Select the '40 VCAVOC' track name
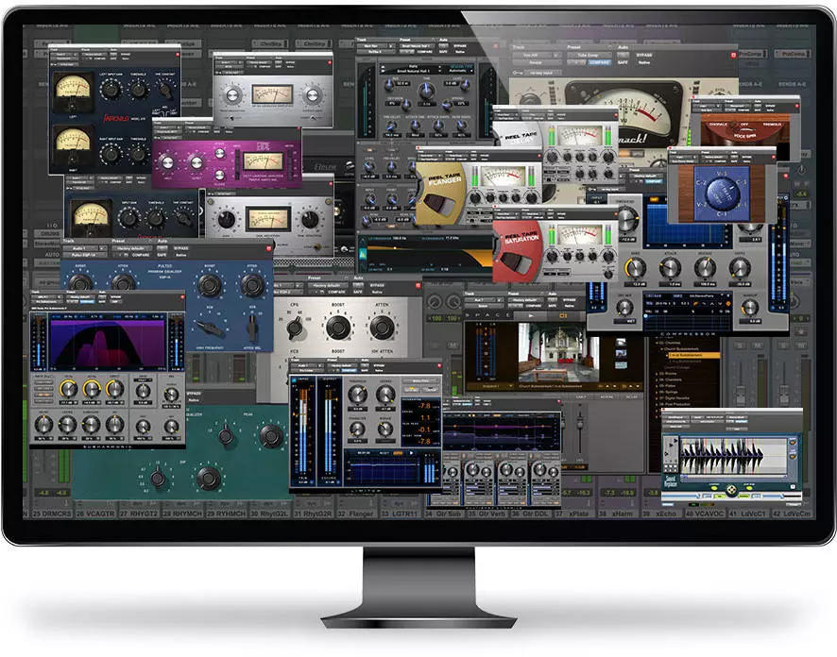The width and height of the screenshot is (837, 657). 704,514
